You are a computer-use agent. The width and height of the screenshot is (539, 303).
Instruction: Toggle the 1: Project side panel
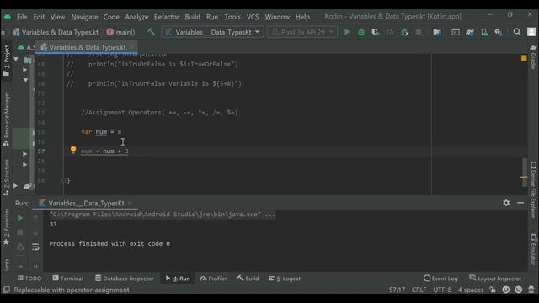tap(6, 61)
